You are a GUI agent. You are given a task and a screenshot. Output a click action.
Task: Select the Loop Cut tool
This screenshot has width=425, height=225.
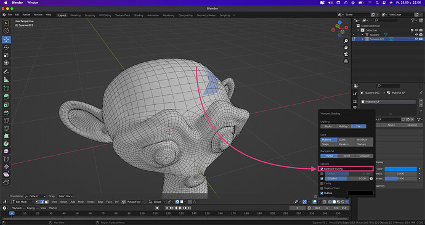(6, 120)
